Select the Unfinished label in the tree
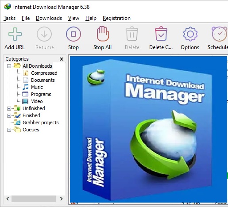 (x=34, y=108)
